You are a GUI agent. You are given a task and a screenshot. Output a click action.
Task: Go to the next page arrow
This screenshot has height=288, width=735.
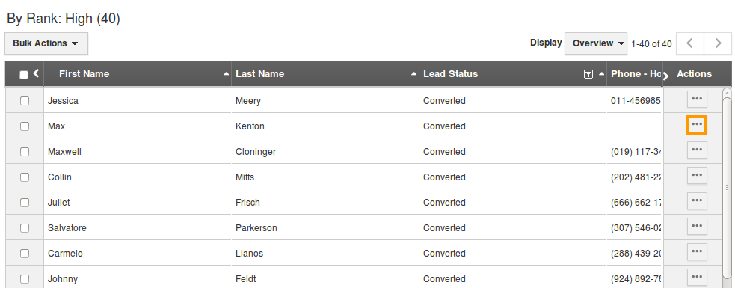(x=718, y=43)
